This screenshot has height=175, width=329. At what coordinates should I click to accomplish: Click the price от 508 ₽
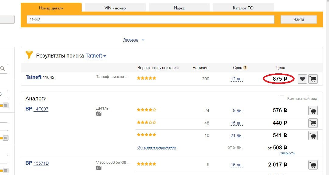click(278, 148)
